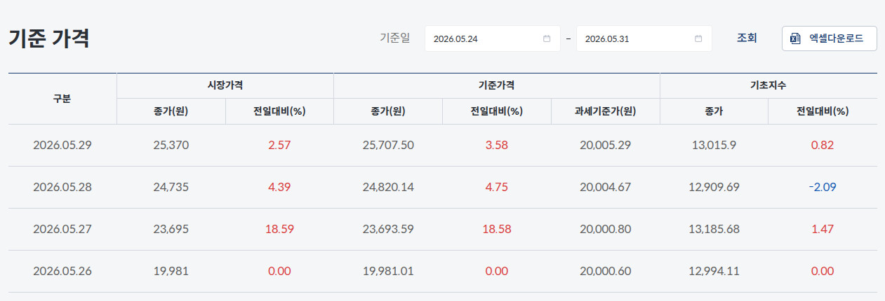Open calendar icon in end date field
The width and height of the screenshot is (885, 301).
[x=698, y=38]
